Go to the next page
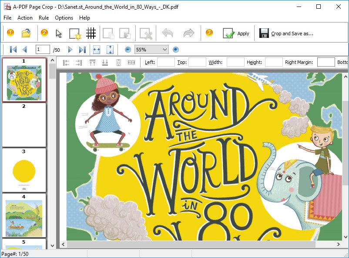This screenshot has width=349, height=258. click(70, 50)
